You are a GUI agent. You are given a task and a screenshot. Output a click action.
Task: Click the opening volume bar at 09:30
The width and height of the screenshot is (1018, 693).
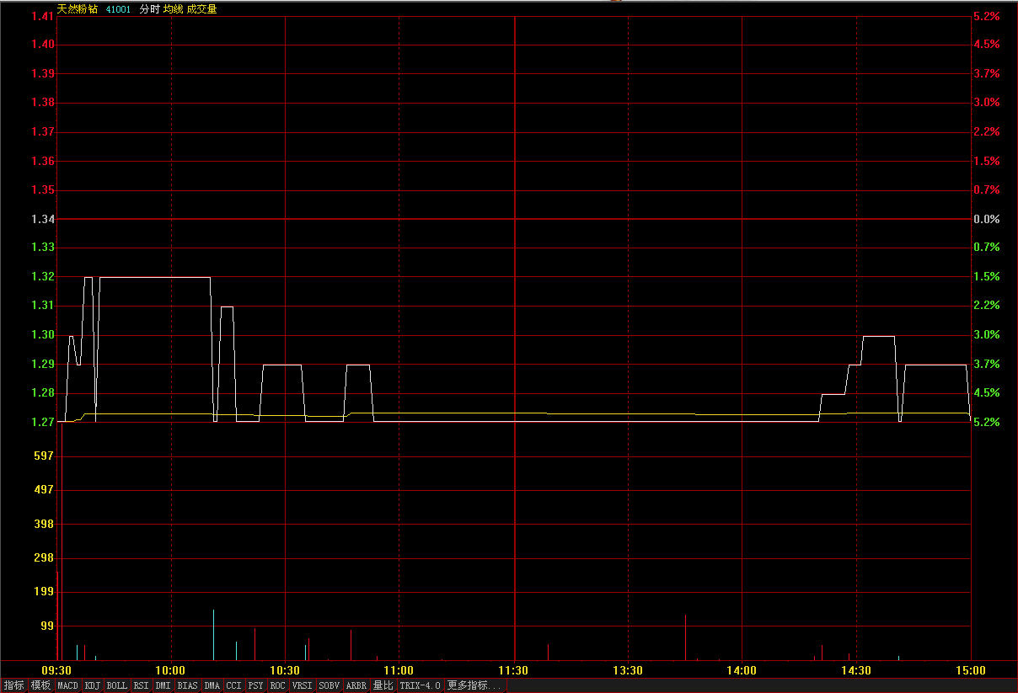click(x=57, y=616)
